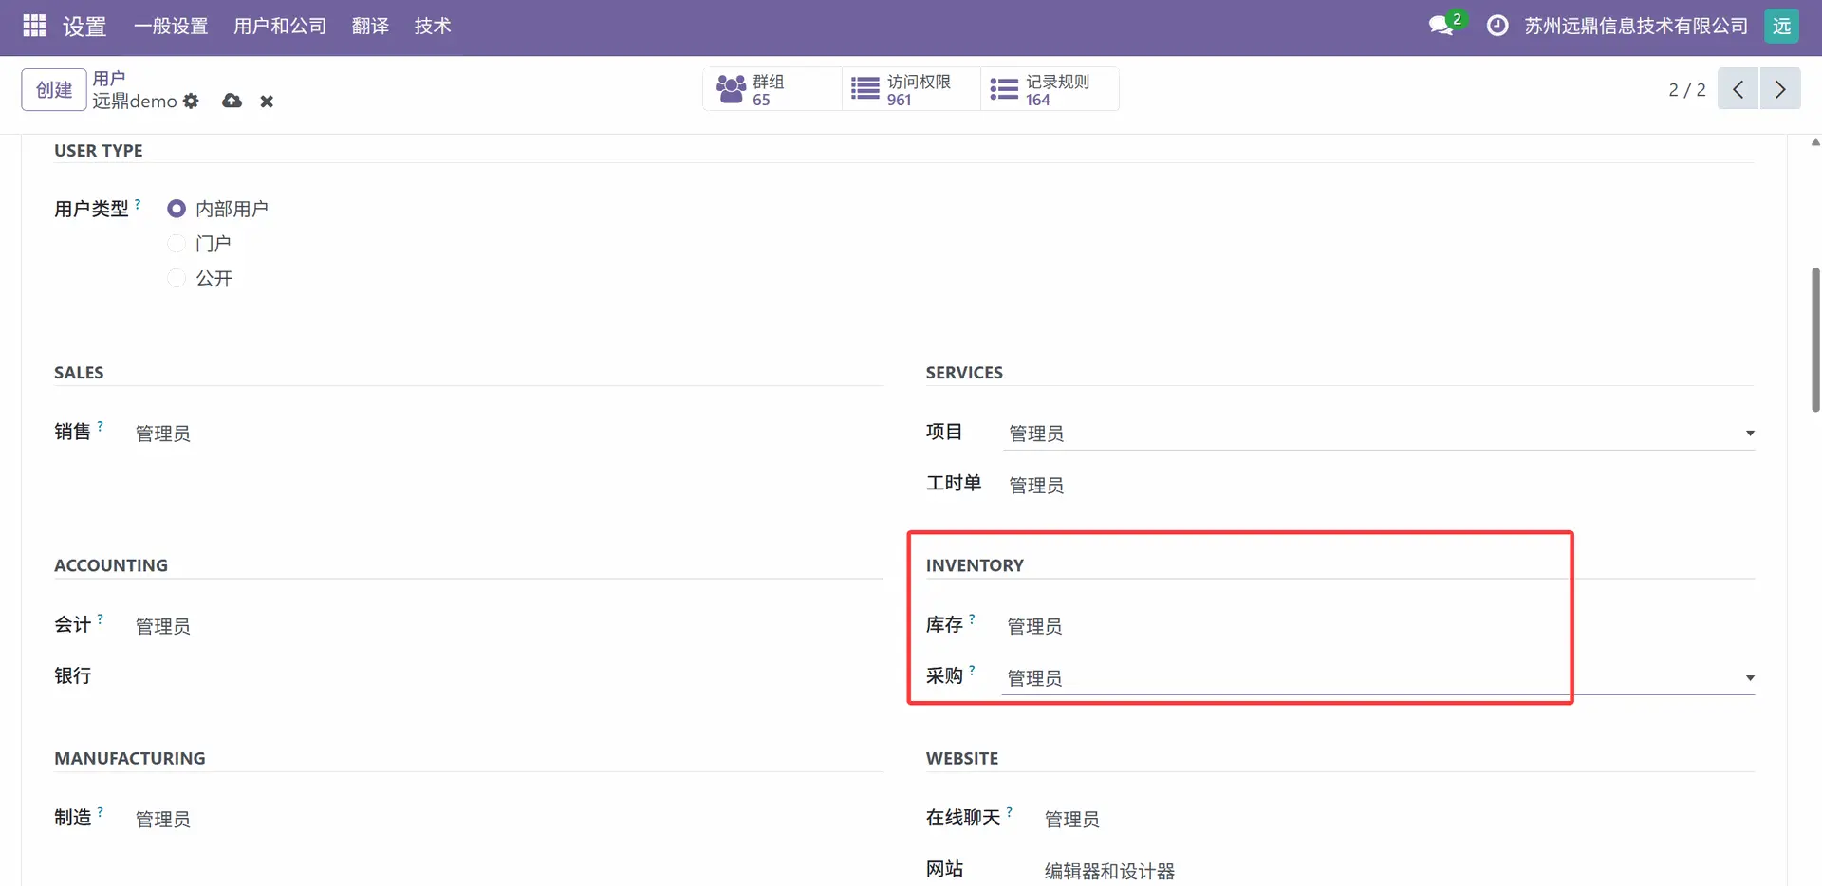Click the cloud upload save icon
Viewport: 1822px width, 886px height.
click(x=232, y=101)
